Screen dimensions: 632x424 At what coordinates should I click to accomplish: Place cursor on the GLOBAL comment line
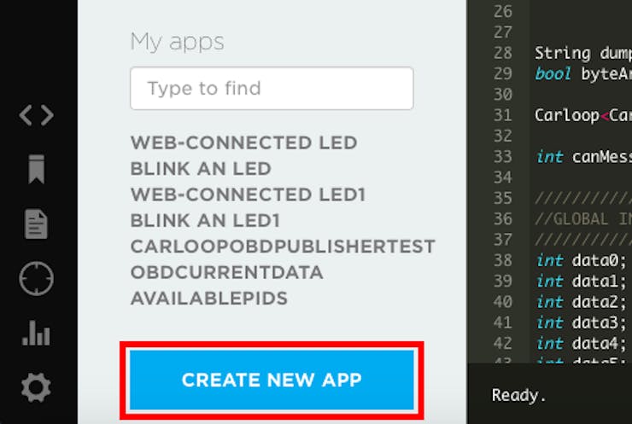582,219
